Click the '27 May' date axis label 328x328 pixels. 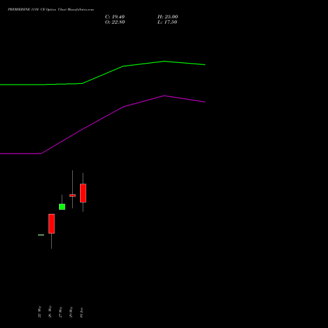coord(60,312)
